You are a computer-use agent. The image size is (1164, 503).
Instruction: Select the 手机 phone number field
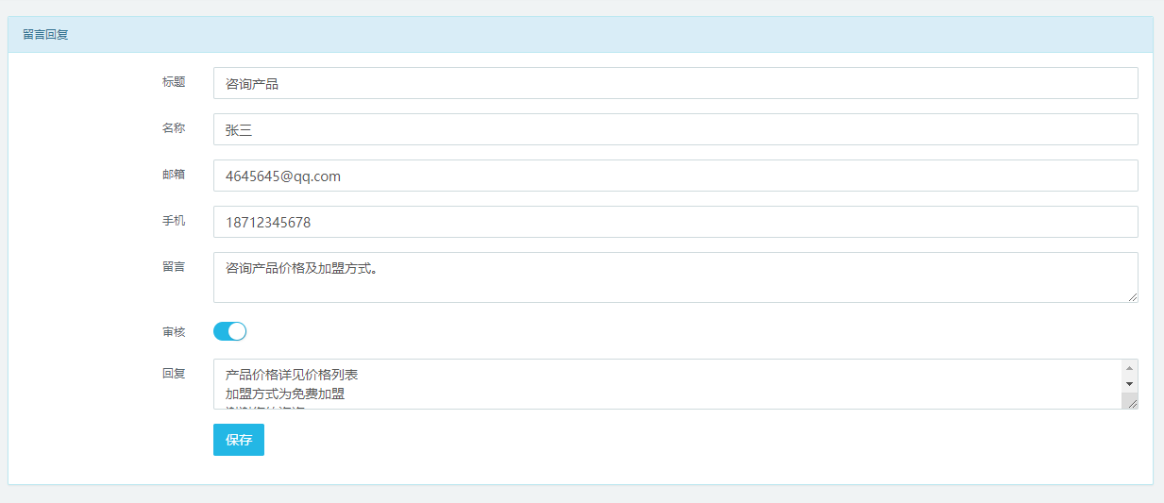[x=675, y=222]
